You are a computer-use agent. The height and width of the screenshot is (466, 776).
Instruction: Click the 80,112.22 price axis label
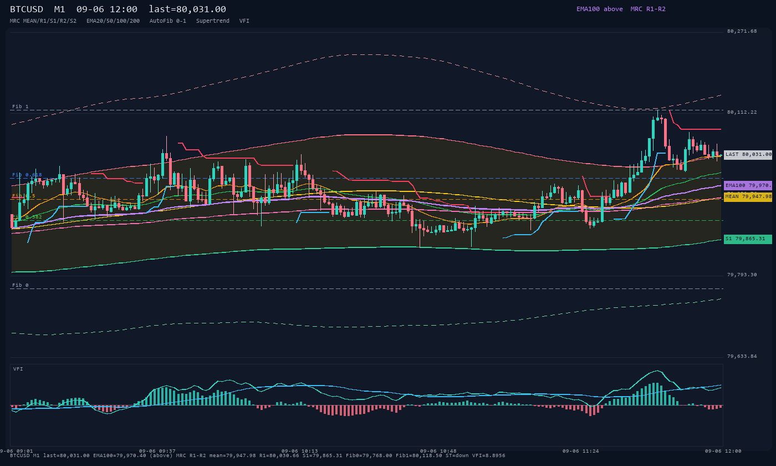pyautogui.click(x=742, y=112)
